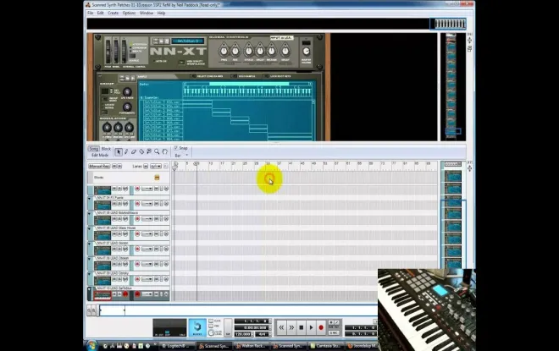Image resolution: width=559 pixels, height=351 pixels.
Task: Select the Eraser tool in sequencer toolbar
Action: point(134,151)
